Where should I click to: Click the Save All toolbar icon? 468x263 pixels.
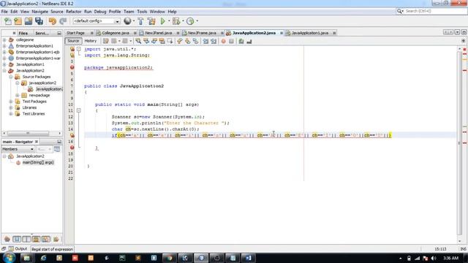(x=39, y=21)
